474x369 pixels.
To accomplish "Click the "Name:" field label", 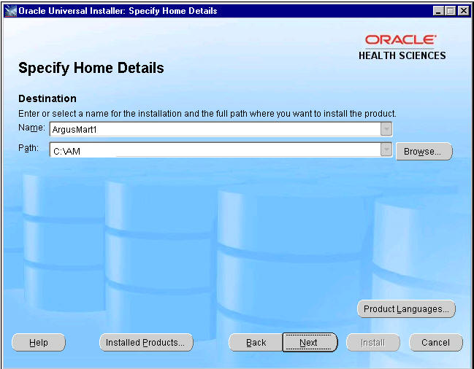I will pyautogui.click(x=31, y=128).
